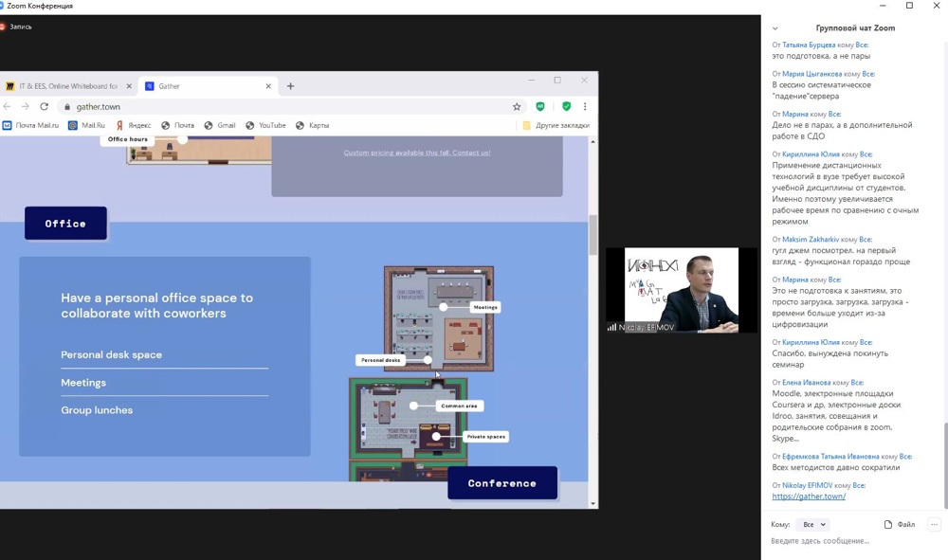This screenshot has width=948, height=560.
Task: Click the Office section button
Action: click(x=66, y=223)
